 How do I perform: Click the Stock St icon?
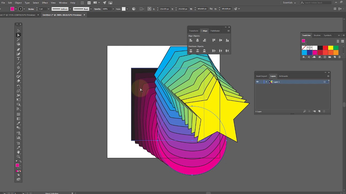pos(89,3)
